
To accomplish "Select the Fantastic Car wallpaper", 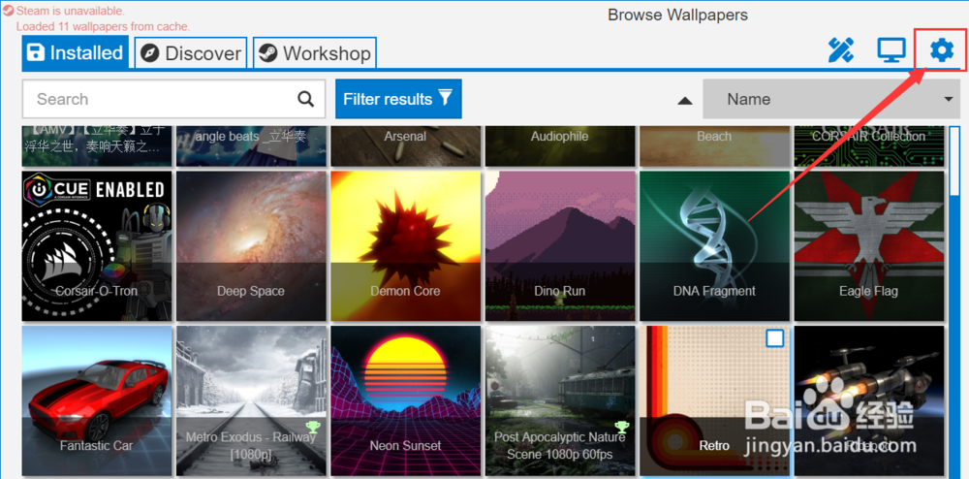I will (x=97, y=400).
